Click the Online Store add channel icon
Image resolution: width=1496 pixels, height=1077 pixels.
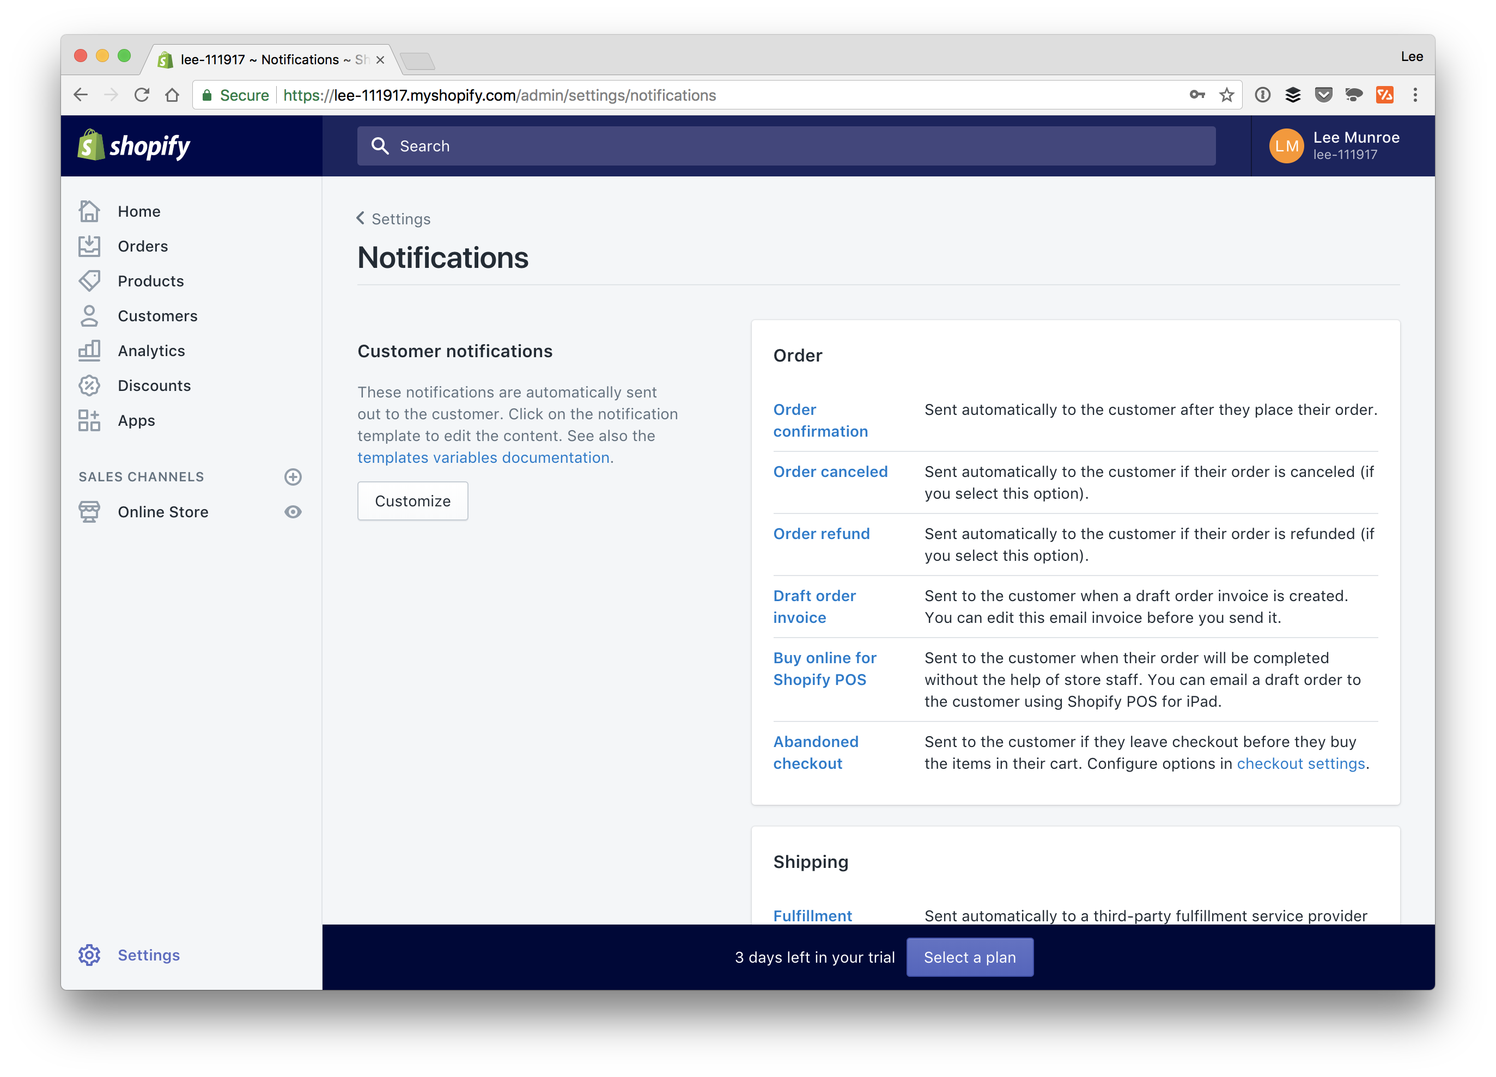coord(294,476)
